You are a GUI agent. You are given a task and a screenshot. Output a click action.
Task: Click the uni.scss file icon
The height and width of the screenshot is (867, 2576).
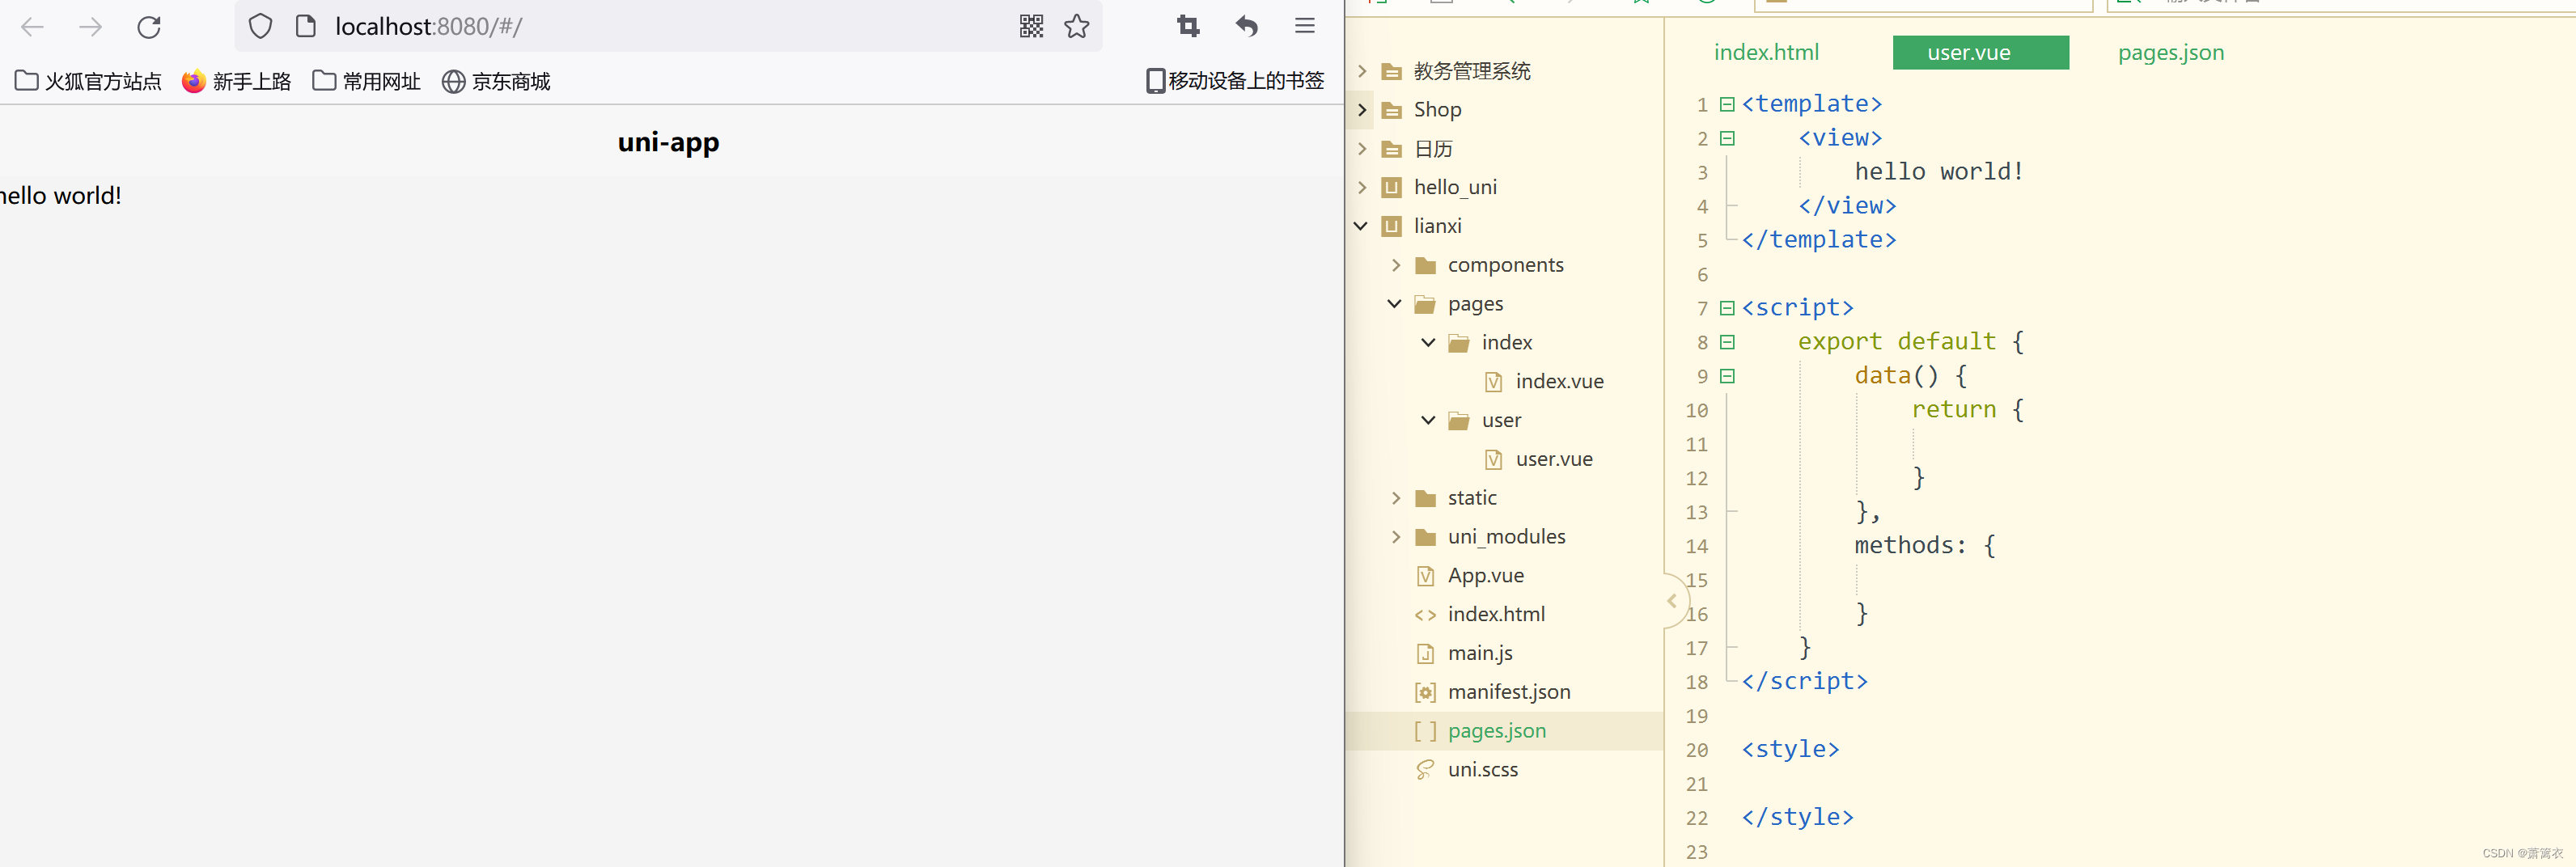(x=1426, y=770)
